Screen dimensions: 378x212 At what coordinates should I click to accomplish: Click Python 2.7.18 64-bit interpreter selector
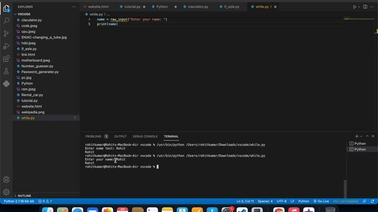(19, 201)
